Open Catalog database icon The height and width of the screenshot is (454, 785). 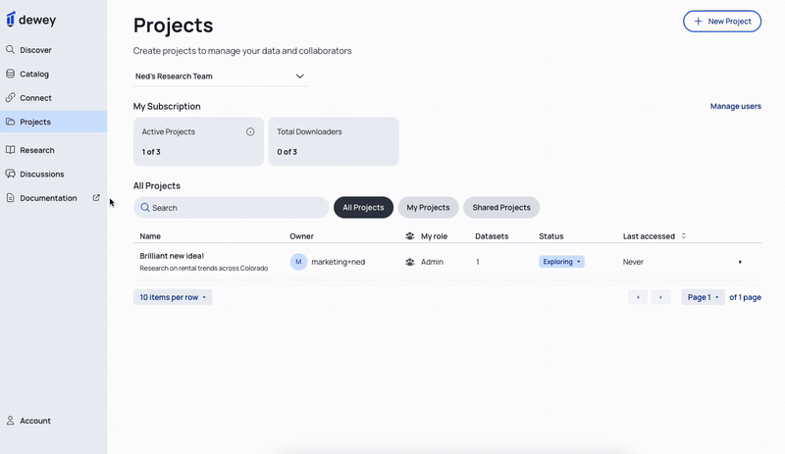[10, 74]
